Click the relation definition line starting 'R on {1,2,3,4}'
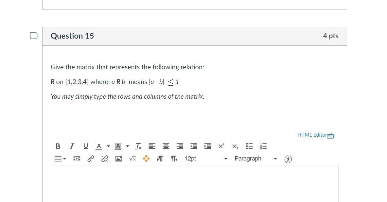 click(115, 82)
